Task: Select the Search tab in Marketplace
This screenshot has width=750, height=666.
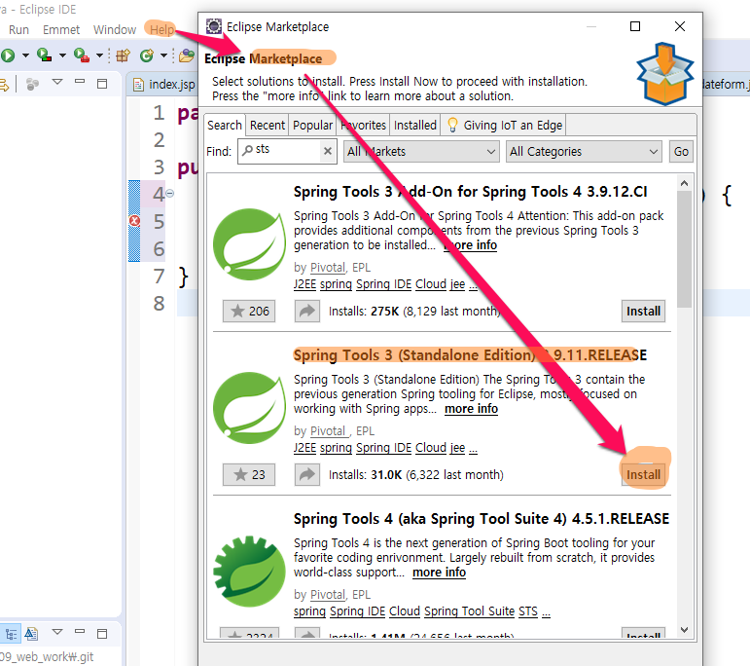Action: (225, 125)
